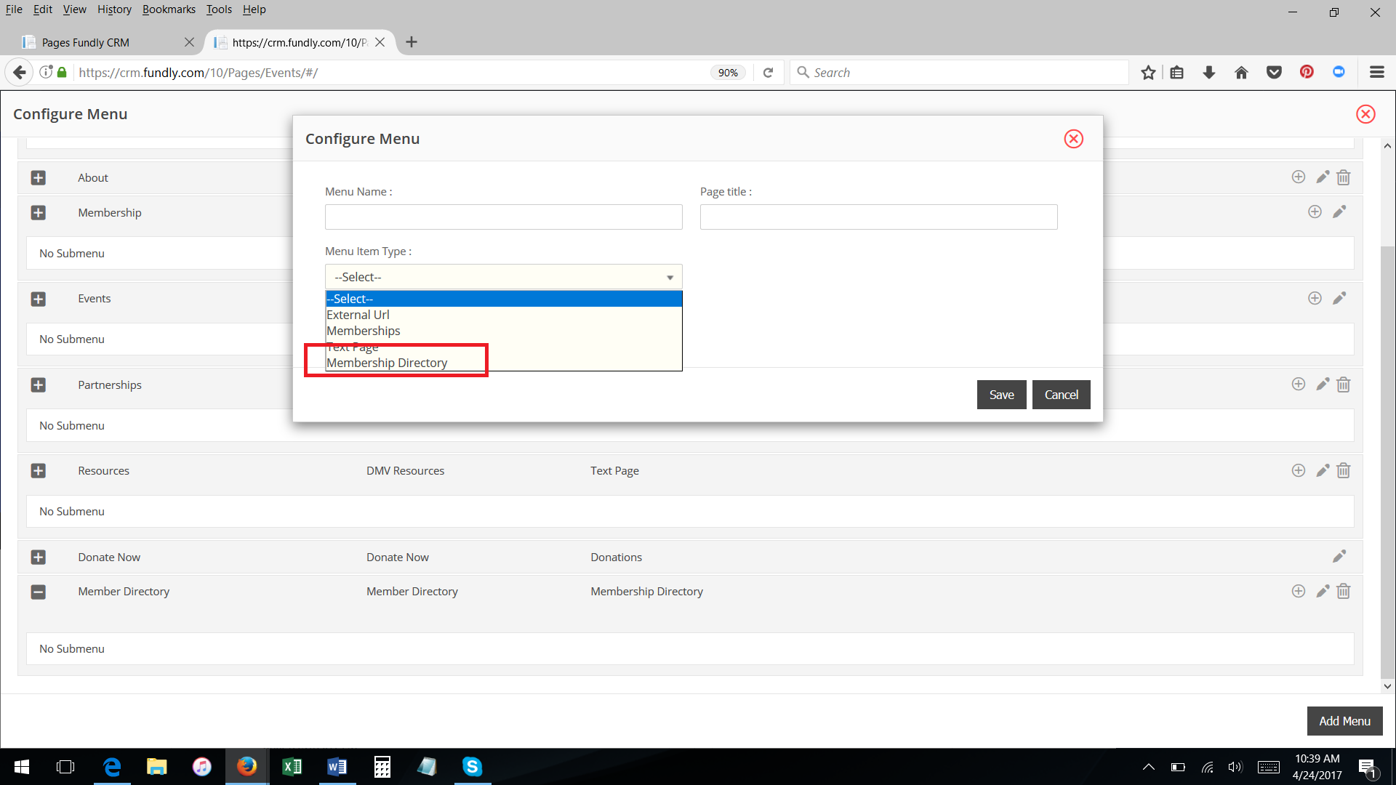Delete the Partnerships menu item
The height and width of the screenshot is (785, 1396).
pyautogui.click(x=1344, y=384)
